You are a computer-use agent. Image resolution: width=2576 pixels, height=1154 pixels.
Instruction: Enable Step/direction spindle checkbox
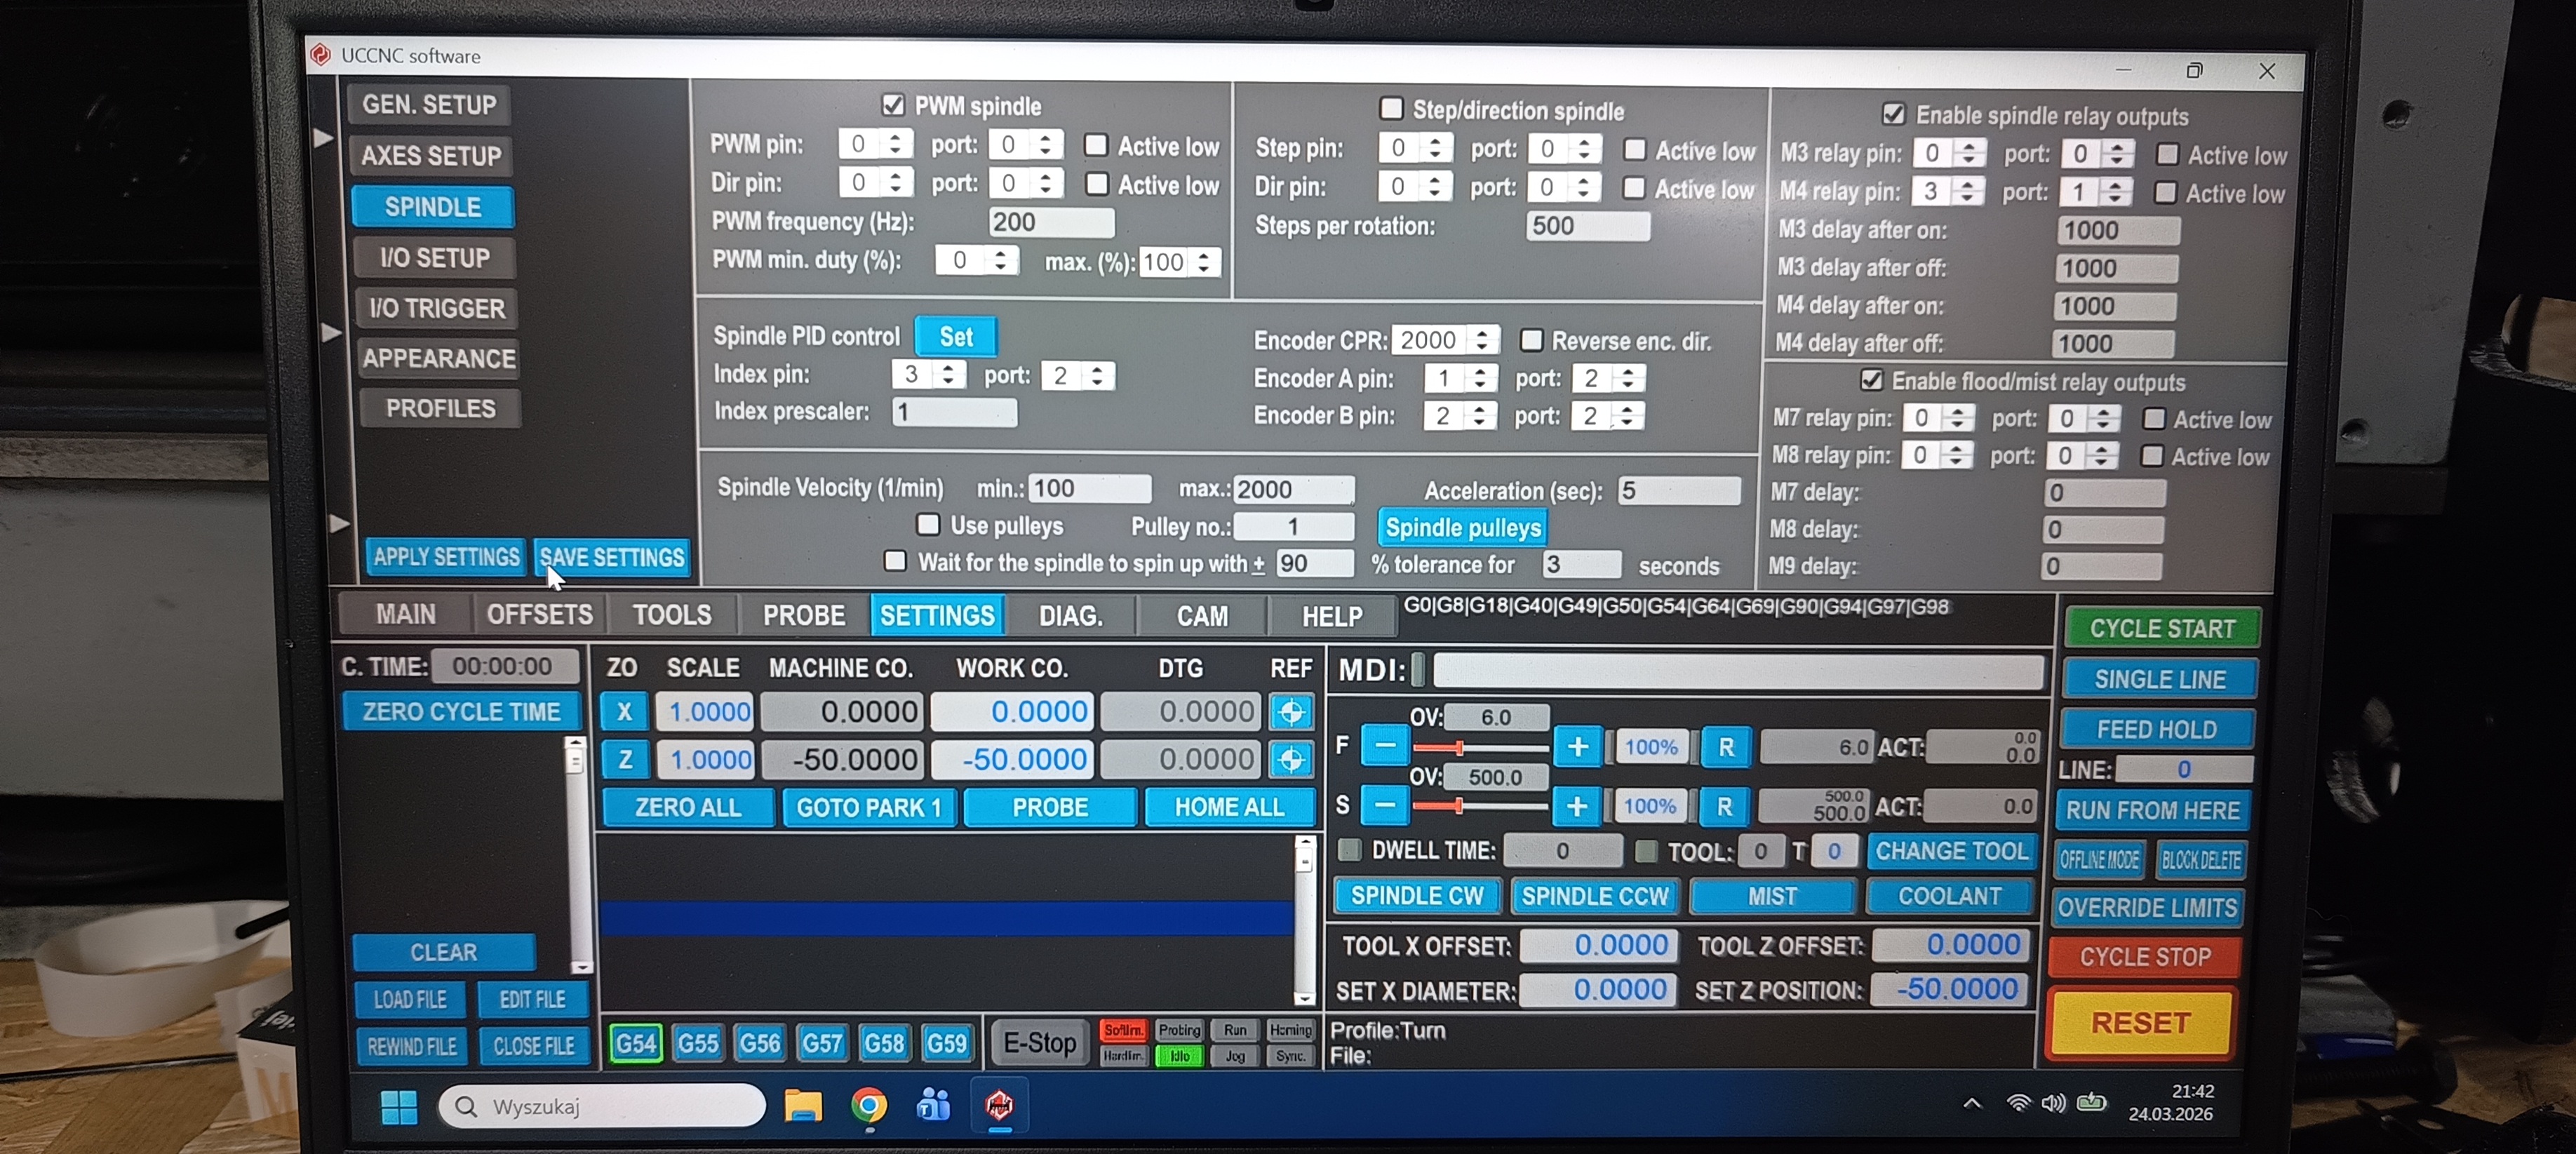click(1391, 108)
